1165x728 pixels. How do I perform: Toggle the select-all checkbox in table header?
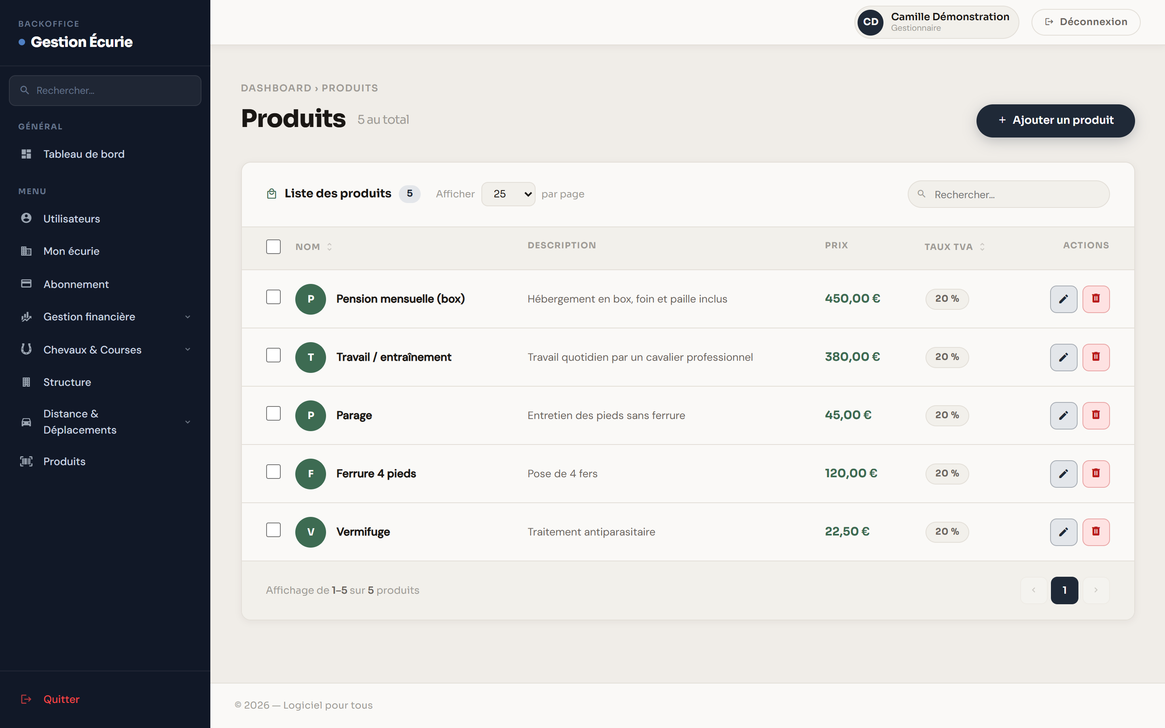(273, 247)
